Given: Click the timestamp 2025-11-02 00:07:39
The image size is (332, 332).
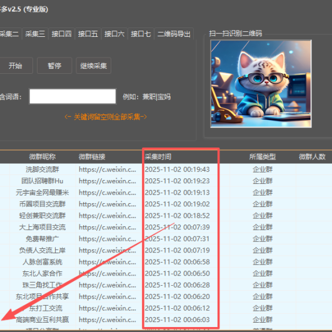Looking at the screenshot, I should (177, 227).
